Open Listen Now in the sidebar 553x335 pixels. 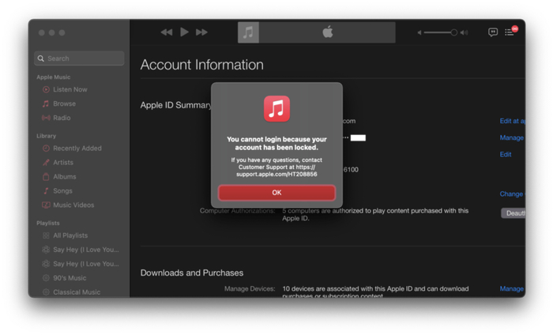point(70,89)
